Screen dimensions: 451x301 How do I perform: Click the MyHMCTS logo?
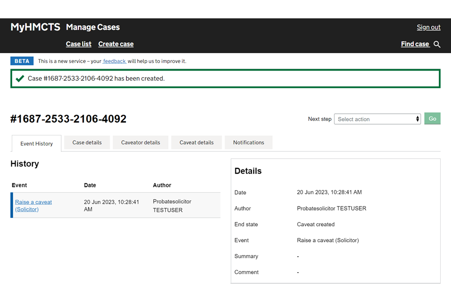coord(35,27)
